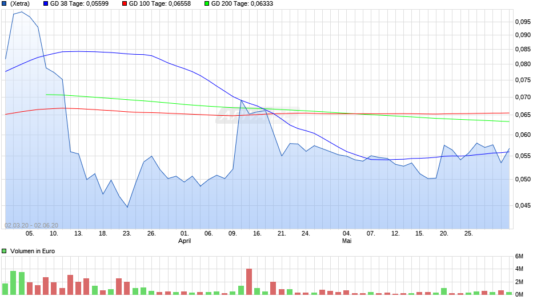Click the Volumen in Euro green square
537x300 pixels.
point(4,251)
